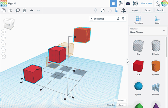Open the 3D design grid view icon
The width and height of the screenshot is (168, 108).
114,3
